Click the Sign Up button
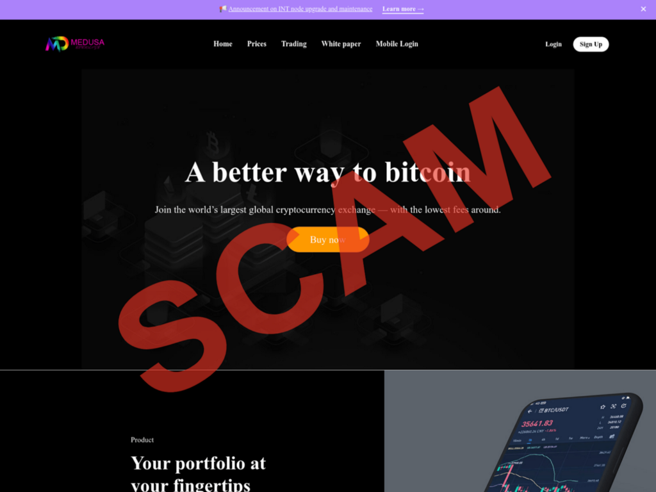The width and height of the screenshot is (656, 492). coord(591,44)
